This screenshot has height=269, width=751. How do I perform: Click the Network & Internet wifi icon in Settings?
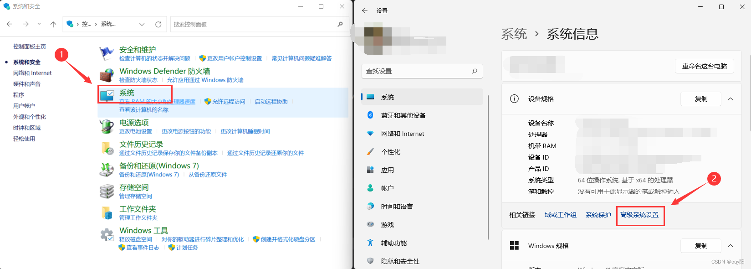click(370, 134)
